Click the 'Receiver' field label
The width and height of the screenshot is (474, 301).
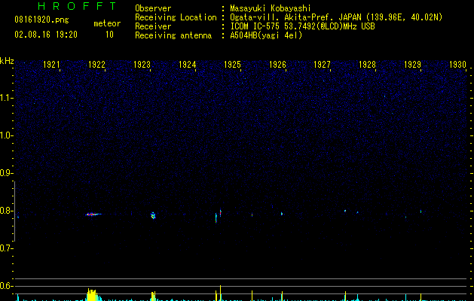pos(153,26)
